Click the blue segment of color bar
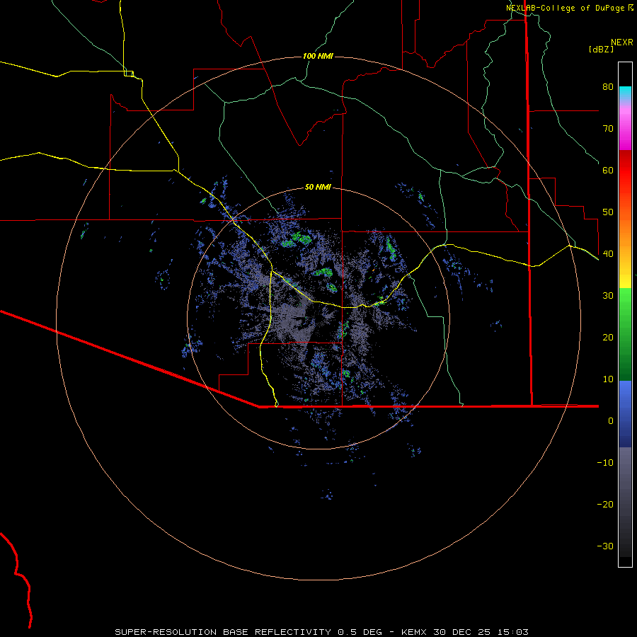 click(625, 414)
